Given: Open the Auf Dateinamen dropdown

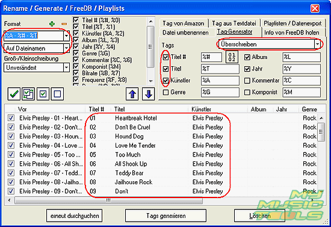Looking at the screenshot, I should tap(66, 48).
